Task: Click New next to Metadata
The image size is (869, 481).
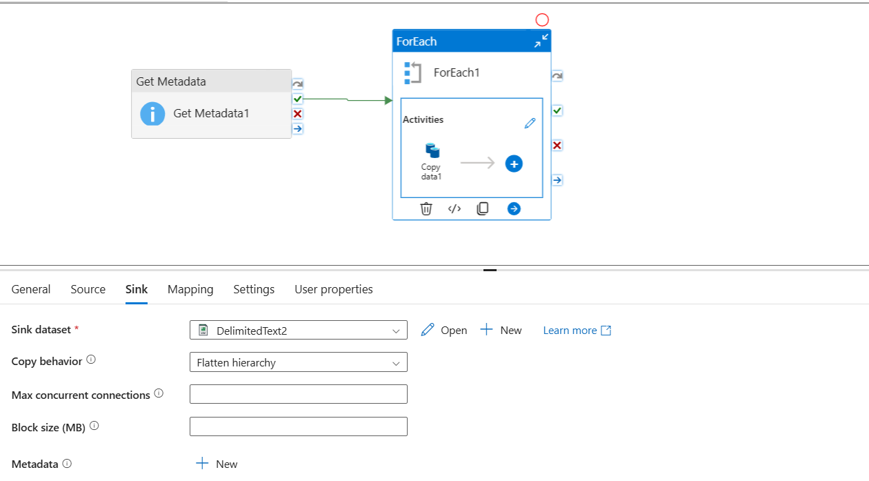Action: tap(217, 463)
